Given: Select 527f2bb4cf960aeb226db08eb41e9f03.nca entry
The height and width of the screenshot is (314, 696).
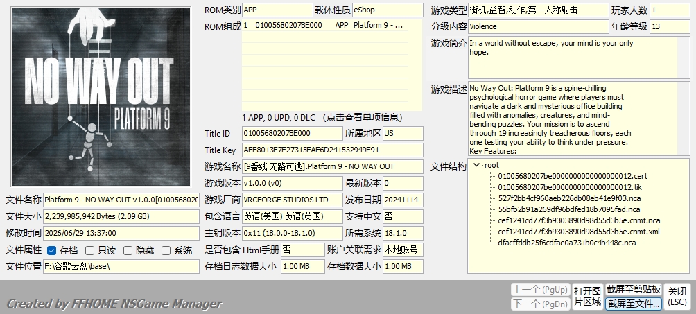Looking at the screenshot, I should (569, 198).
